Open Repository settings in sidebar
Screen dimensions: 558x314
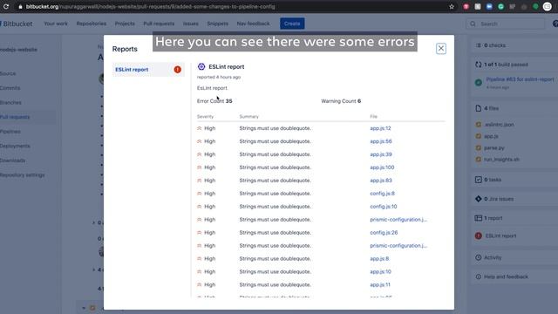pyautogui.click(x=23, y=175)
